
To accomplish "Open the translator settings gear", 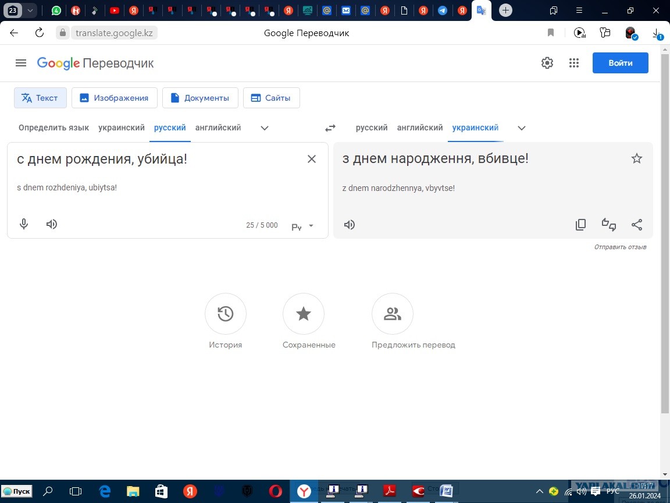I will (547, 63).
